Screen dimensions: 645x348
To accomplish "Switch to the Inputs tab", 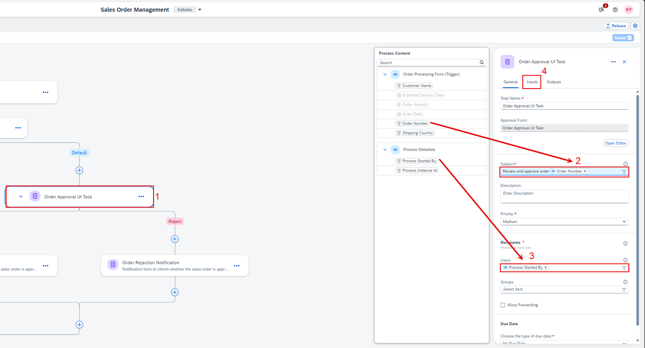I will pos(532,82).
